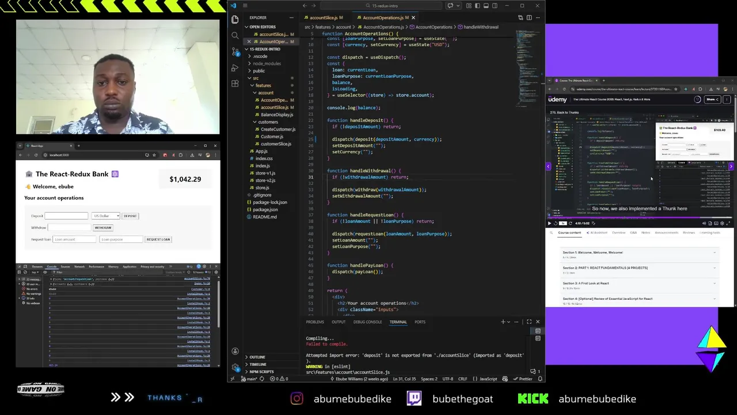
Task: Open the Explorer view in VS Code activity bar
Action: 235,19
